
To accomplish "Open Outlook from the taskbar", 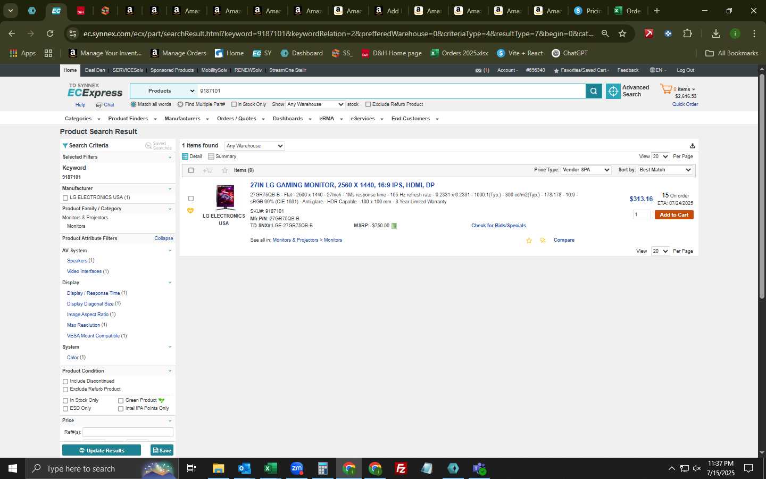I will (x=245, y=468).
